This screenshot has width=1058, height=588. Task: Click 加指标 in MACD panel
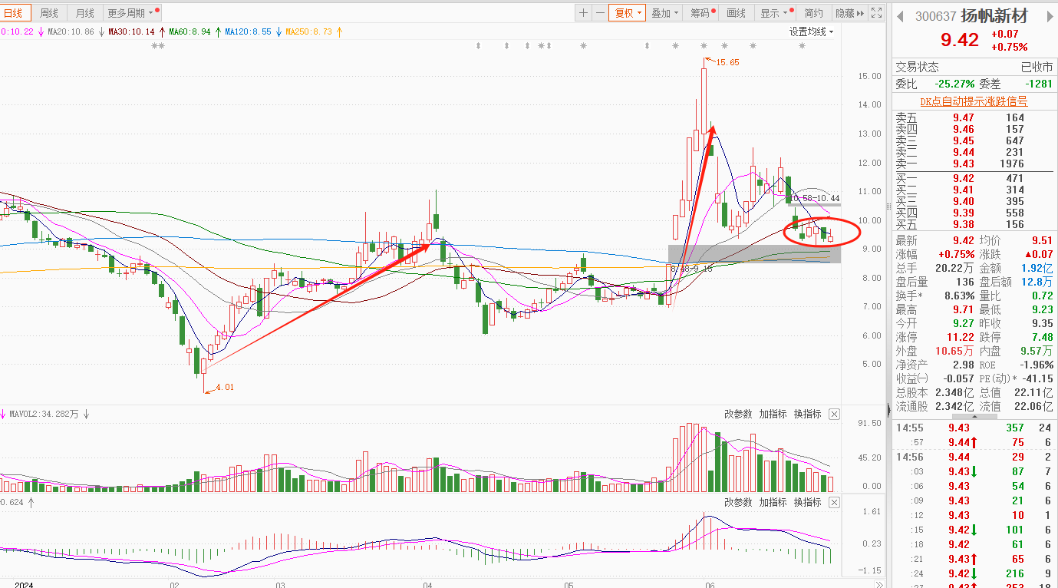point(773,502)
